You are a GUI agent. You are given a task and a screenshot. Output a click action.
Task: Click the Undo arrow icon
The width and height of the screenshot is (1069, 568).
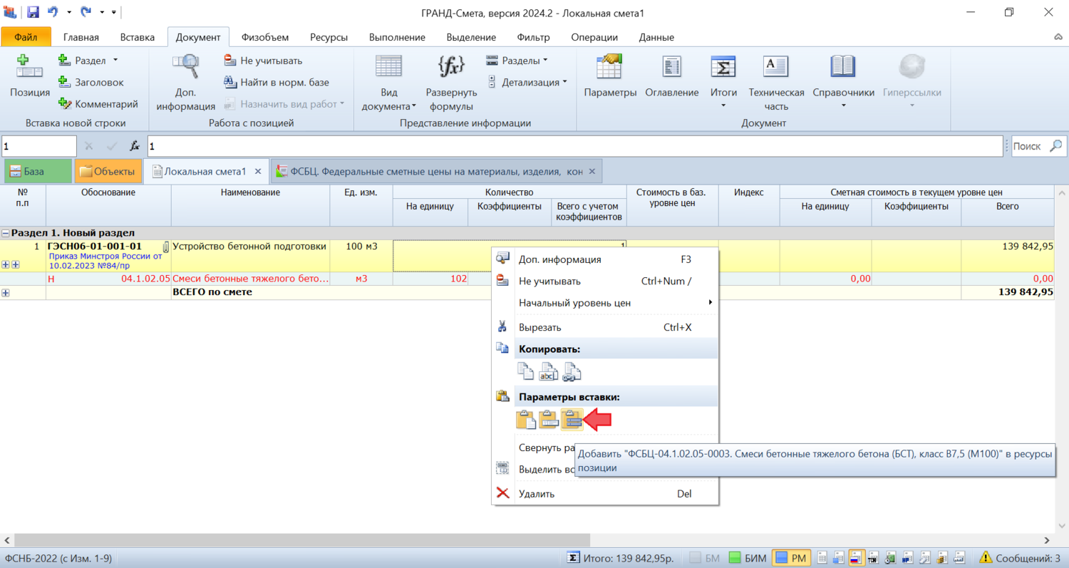(x=53, y=12)
